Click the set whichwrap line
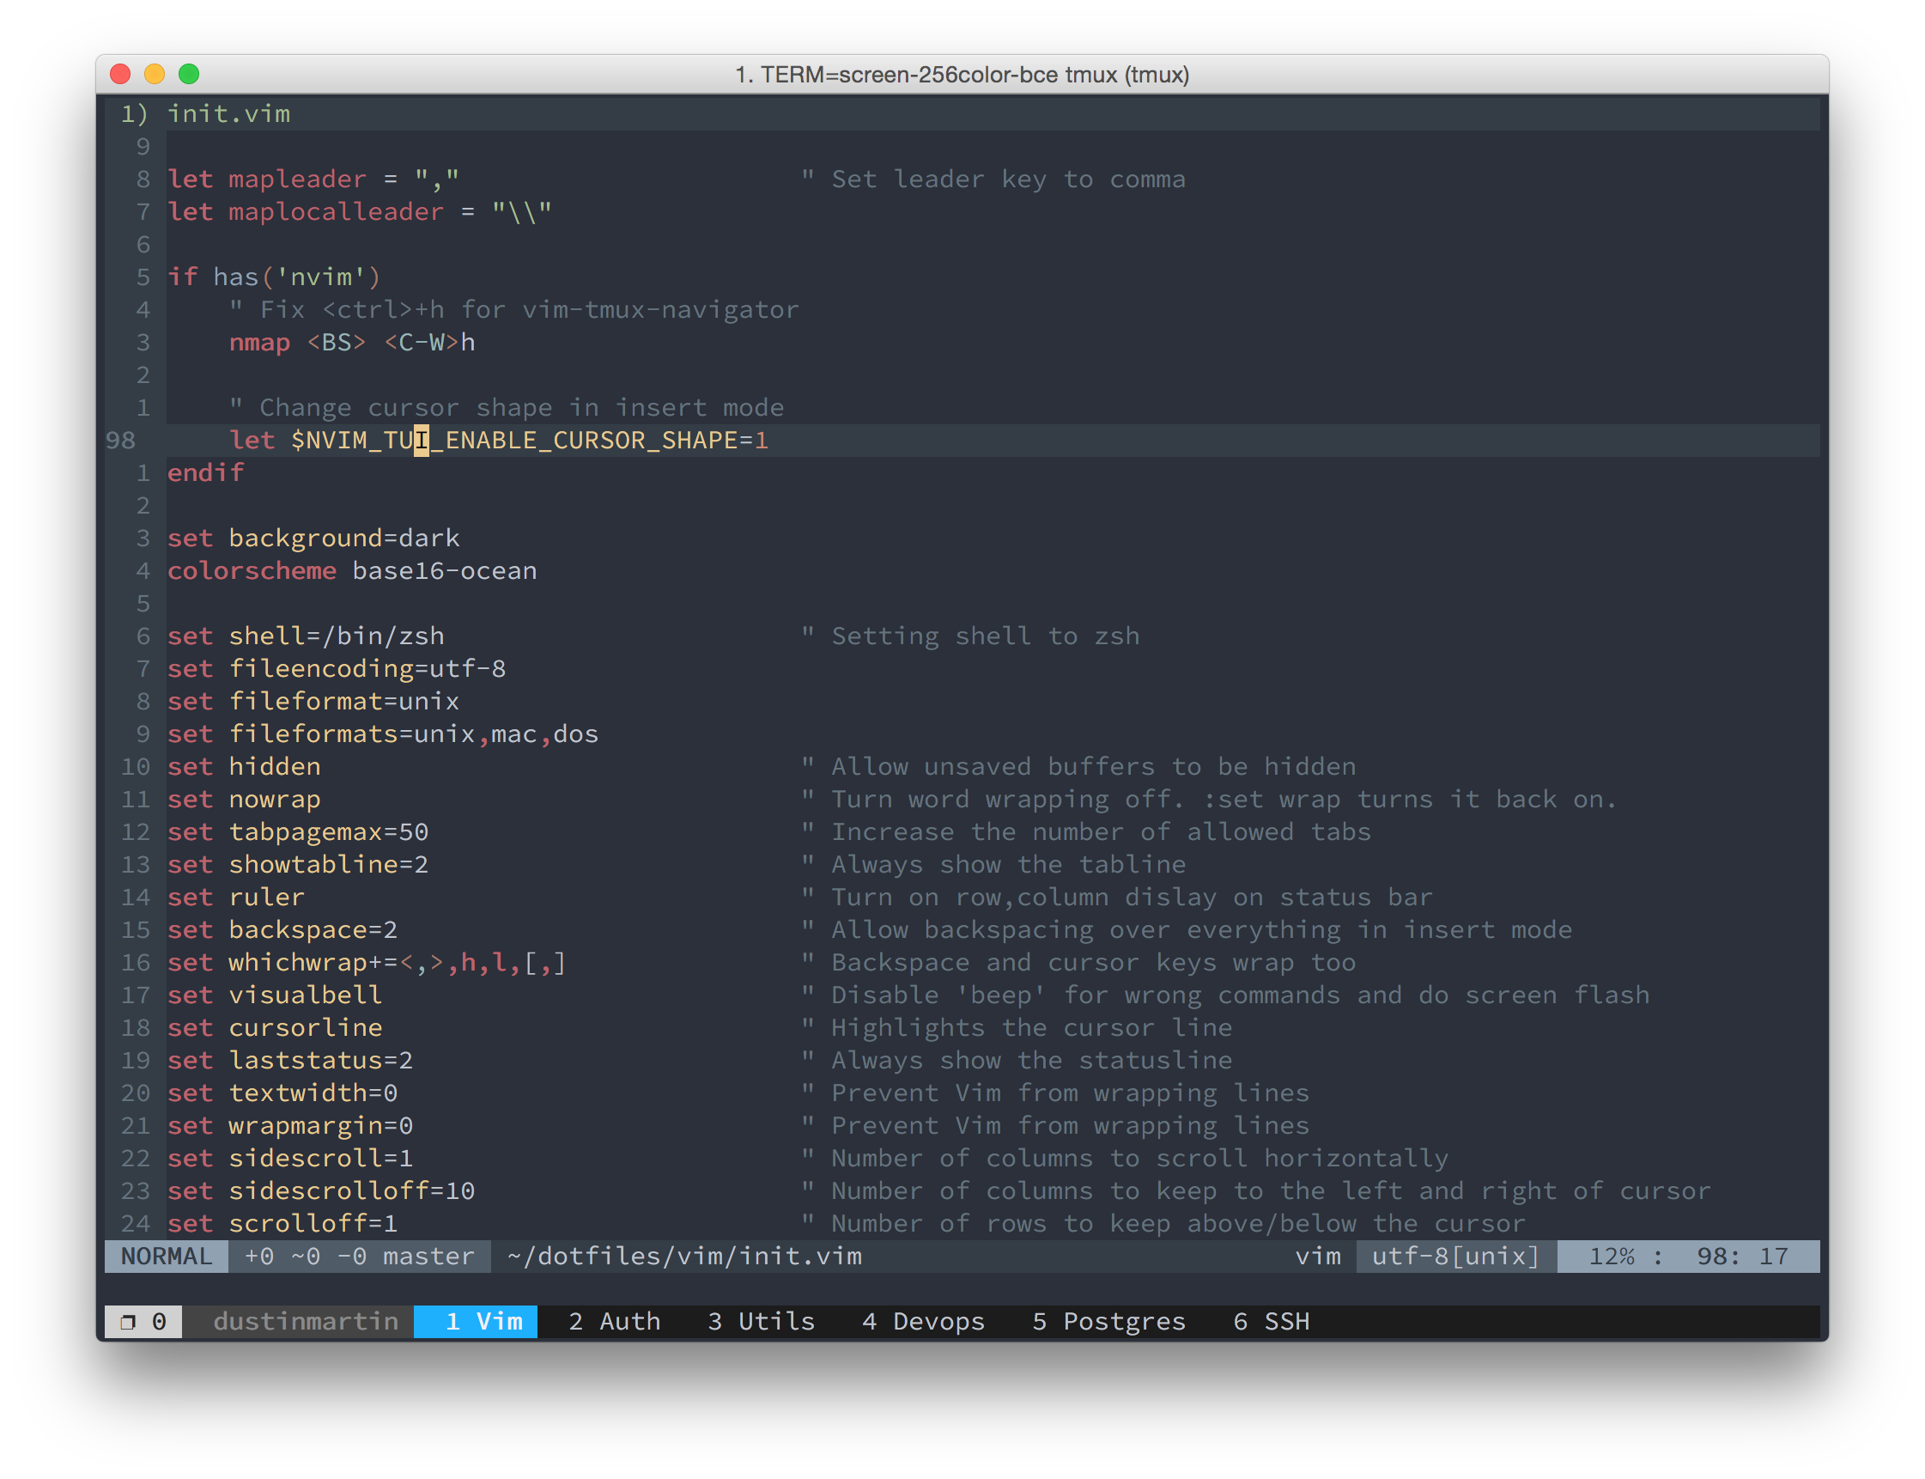Viewport: 1925px width, 1479px height. (367, 962)
